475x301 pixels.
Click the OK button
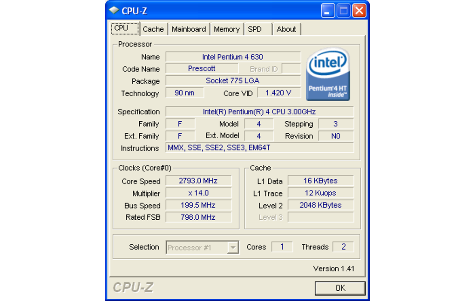click(340, 288)
